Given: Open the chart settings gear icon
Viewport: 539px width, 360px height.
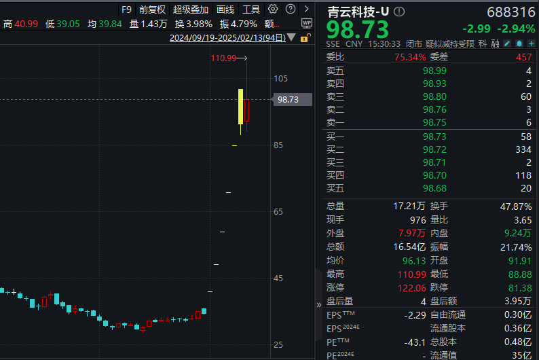Looking at the screenshot, I should click(273, 9).
